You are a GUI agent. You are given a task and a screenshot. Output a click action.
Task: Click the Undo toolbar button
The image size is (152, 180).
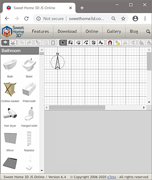(x=22, y=43)
